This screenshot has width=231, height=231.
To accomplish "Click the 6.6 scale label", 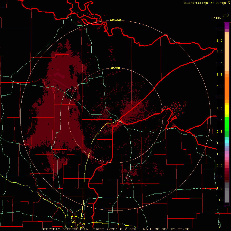I will coord(219,74).
